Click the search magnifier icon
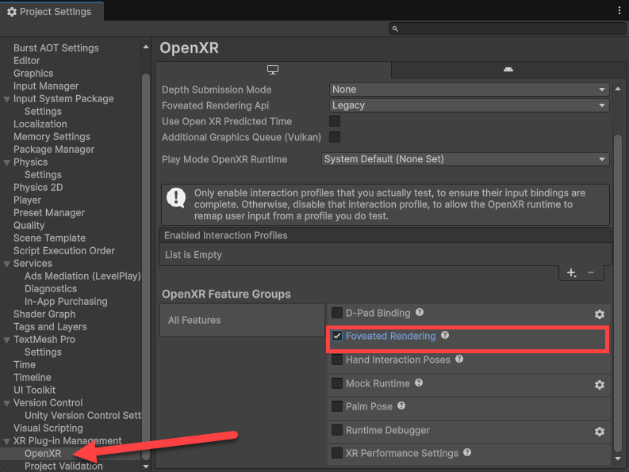629x472 pixels. [x=395, y=29]
